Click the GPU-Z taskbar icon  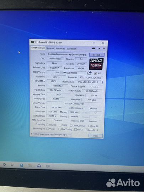click(x=48, y=166)
